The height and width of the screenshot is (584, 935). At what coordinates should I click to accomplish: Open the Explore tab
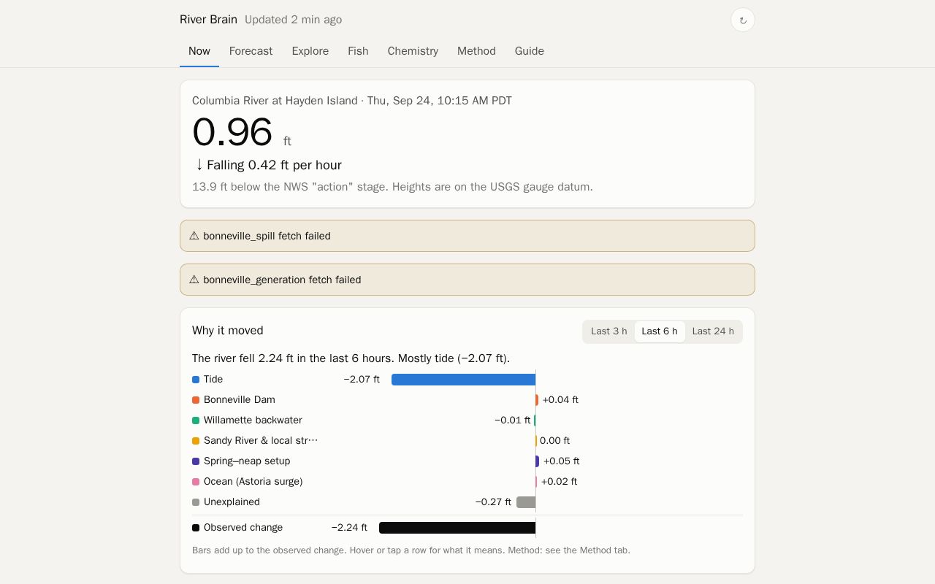(x=310, y=51)
